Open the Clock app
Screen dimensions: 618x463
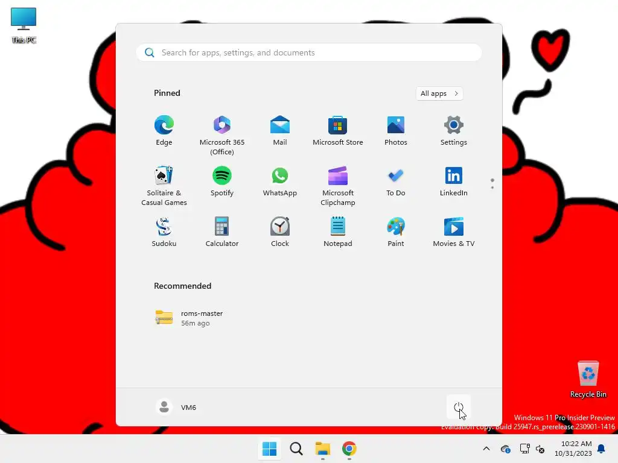(280, 232)
